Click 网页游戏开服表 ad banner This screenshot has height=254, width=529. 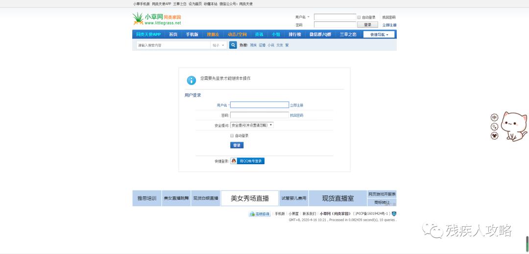pos(382,194)
